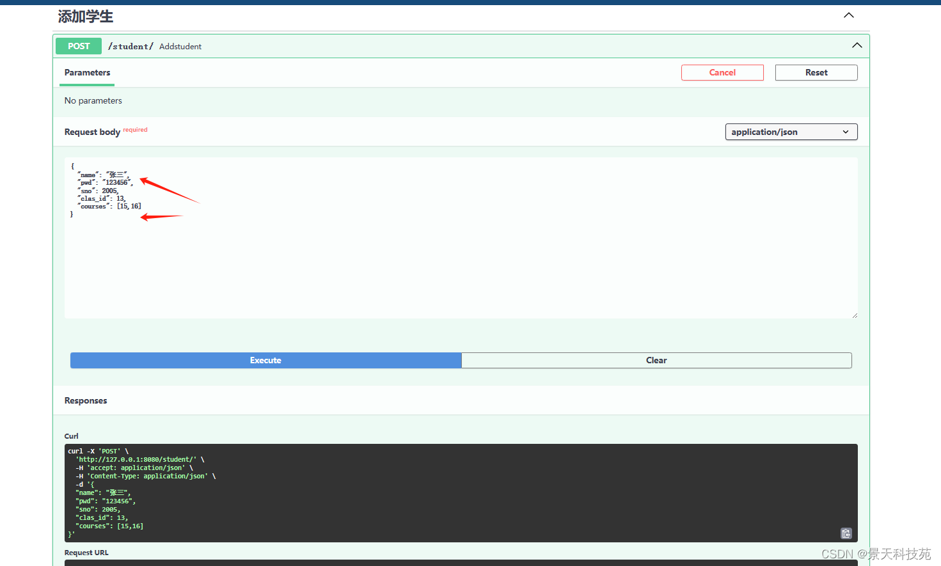Click the "clas_id": 13 line in request body
Screen dimensions: 941x566
(102, 198)
